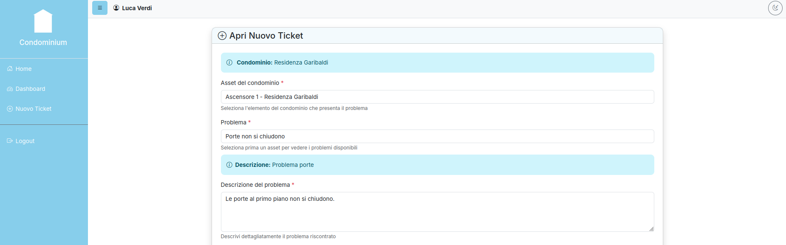Open the Problema dropdown
This screenshot has width=786, height=245.
(437, 136)
